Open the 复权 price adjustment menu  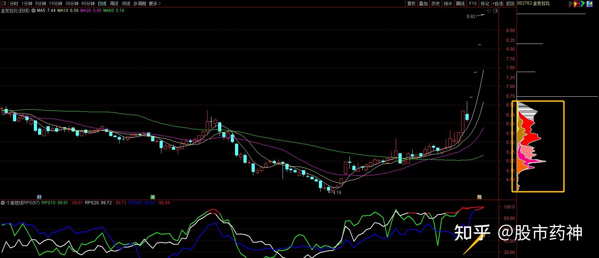coord(411,4)
